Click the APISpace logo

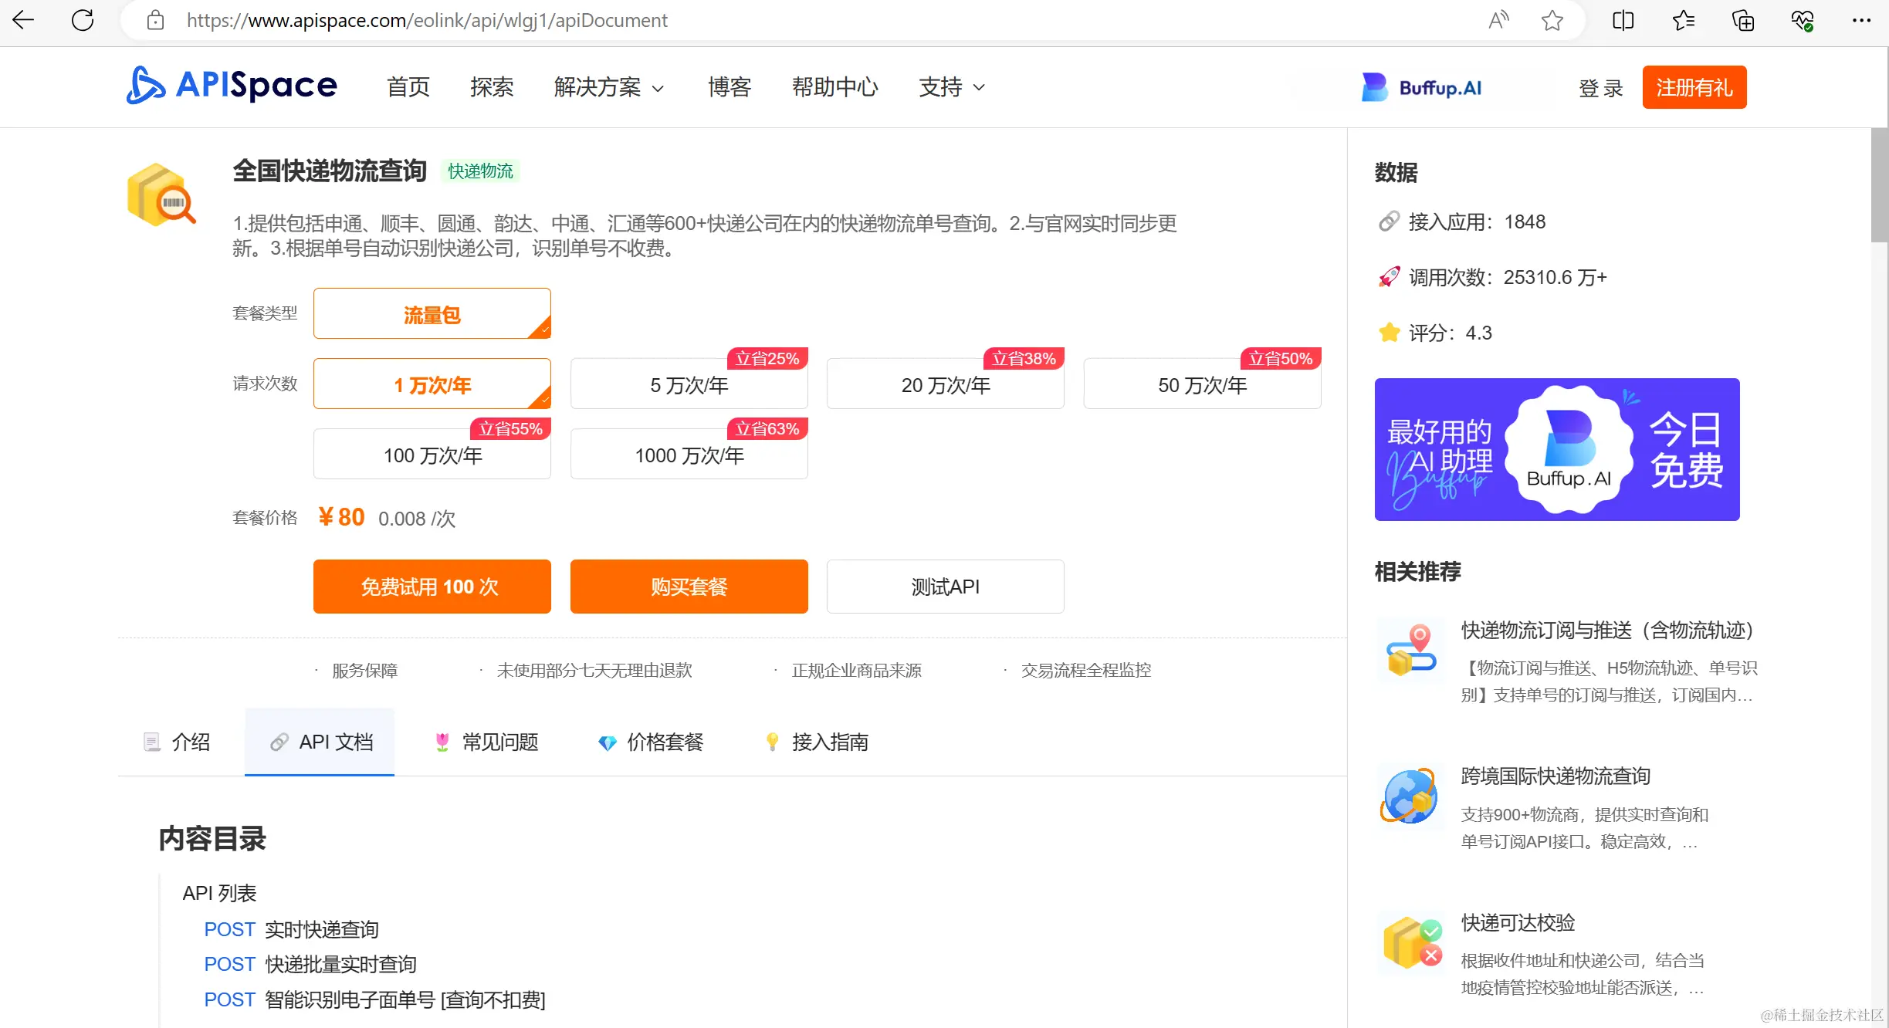tap(232, 86)
